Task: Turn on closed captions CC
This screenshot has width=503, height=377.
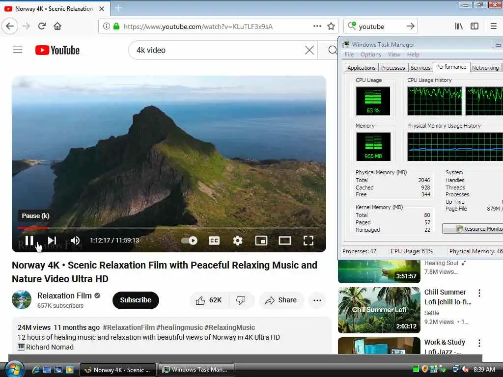Action: pos(214,241)
